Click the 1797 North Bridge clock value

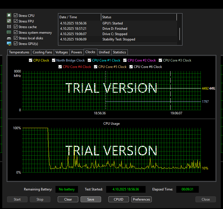[205, 102]
